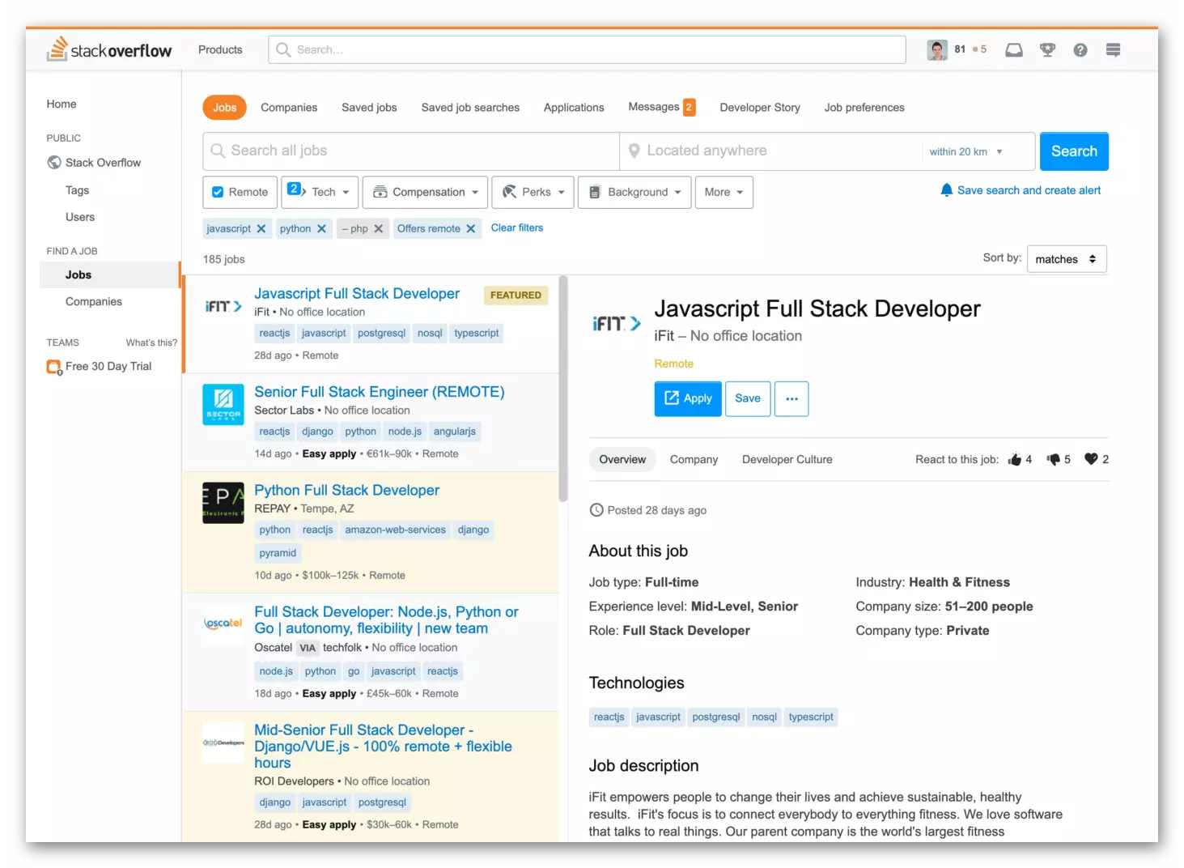Remove the Offers remote filter
This screenshot has width=1184, height=868.
coord(470,229)
